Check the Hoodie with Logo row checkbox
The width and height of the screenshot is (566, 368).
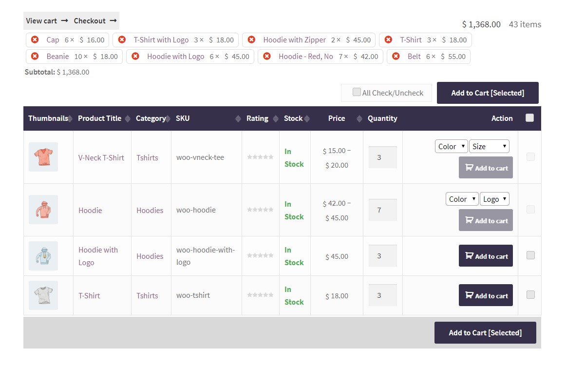click(530, 255)
